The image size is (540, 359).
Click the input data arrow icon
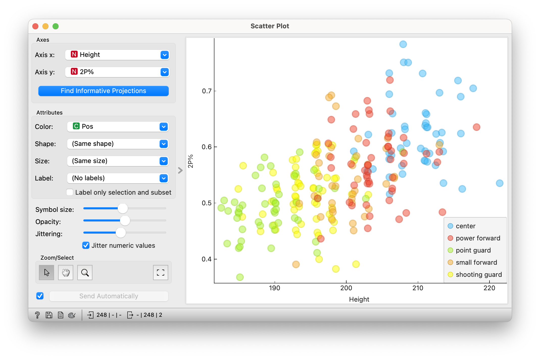(x=90, y=315)
